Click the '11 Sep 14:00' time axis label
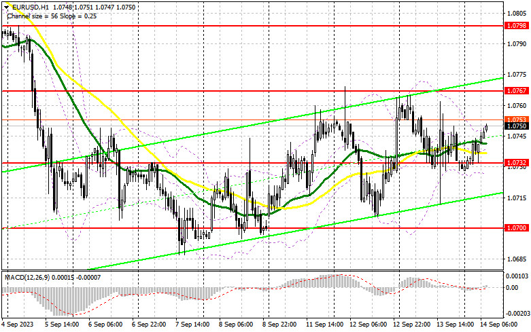 324,325
